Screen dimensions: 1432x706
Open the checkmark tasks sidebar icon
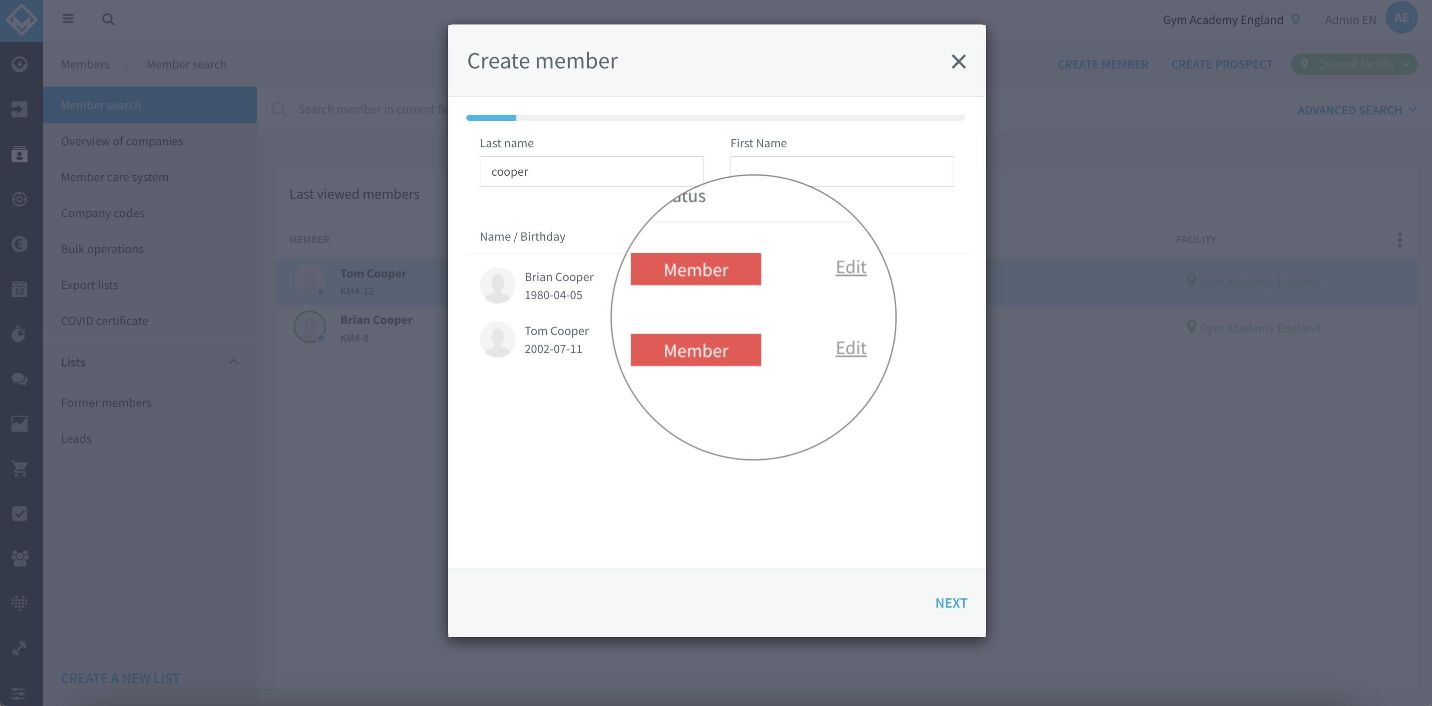[19, 514]
